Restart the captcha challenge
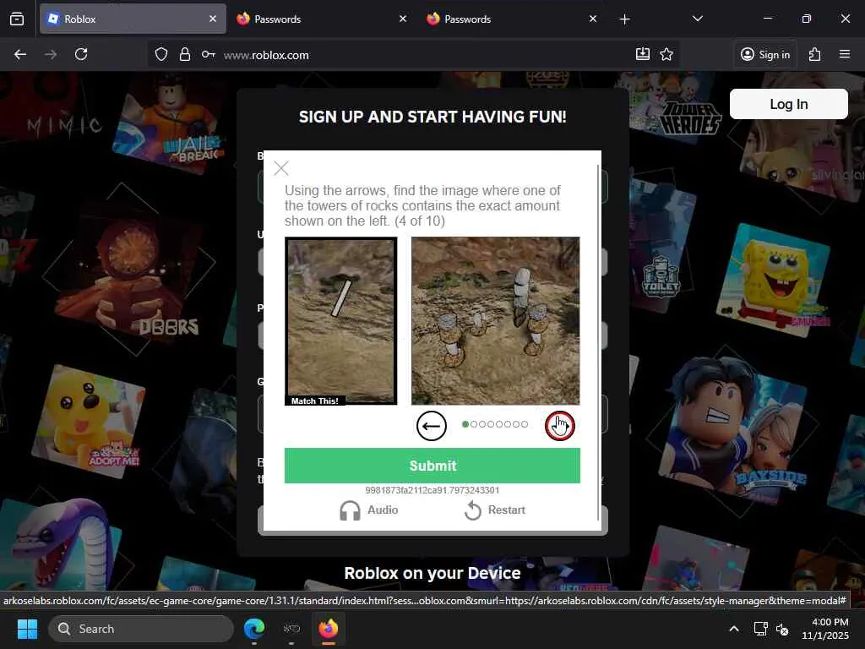 (x=495, y=510)
